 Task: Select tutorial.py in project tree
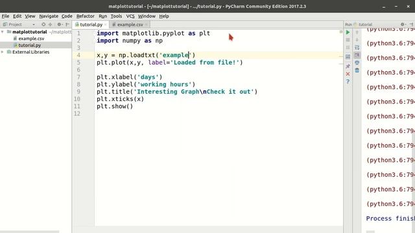pyautogui.click(x=30, y=45)
